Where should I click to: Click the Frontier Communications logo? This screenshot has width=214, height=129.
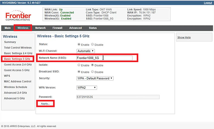18,16
